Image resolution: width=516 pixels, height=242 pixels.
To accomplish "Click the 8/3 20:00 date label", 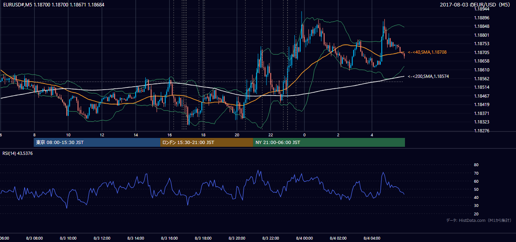I will (237, 238).
